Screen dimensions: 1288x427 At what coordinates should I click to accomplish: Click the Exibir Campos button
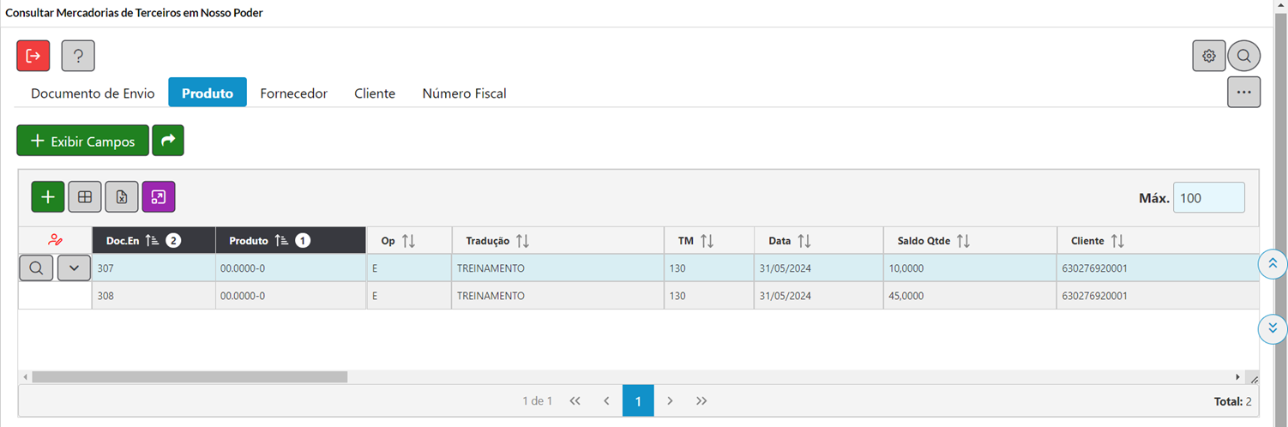pyautogui.click(x=82, y=141)
